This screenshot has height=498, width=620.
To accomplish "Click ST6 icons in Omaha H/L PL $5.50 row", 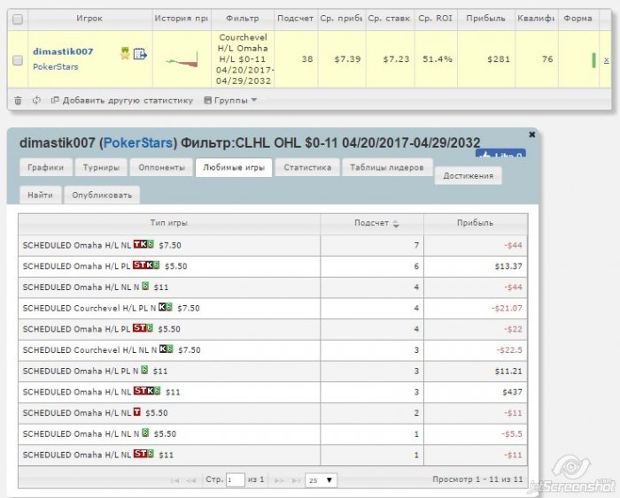I will 143,328.
